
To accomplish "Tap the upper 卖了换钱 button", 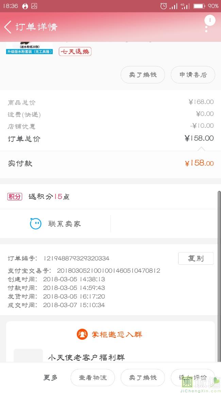I will point(143,75).
